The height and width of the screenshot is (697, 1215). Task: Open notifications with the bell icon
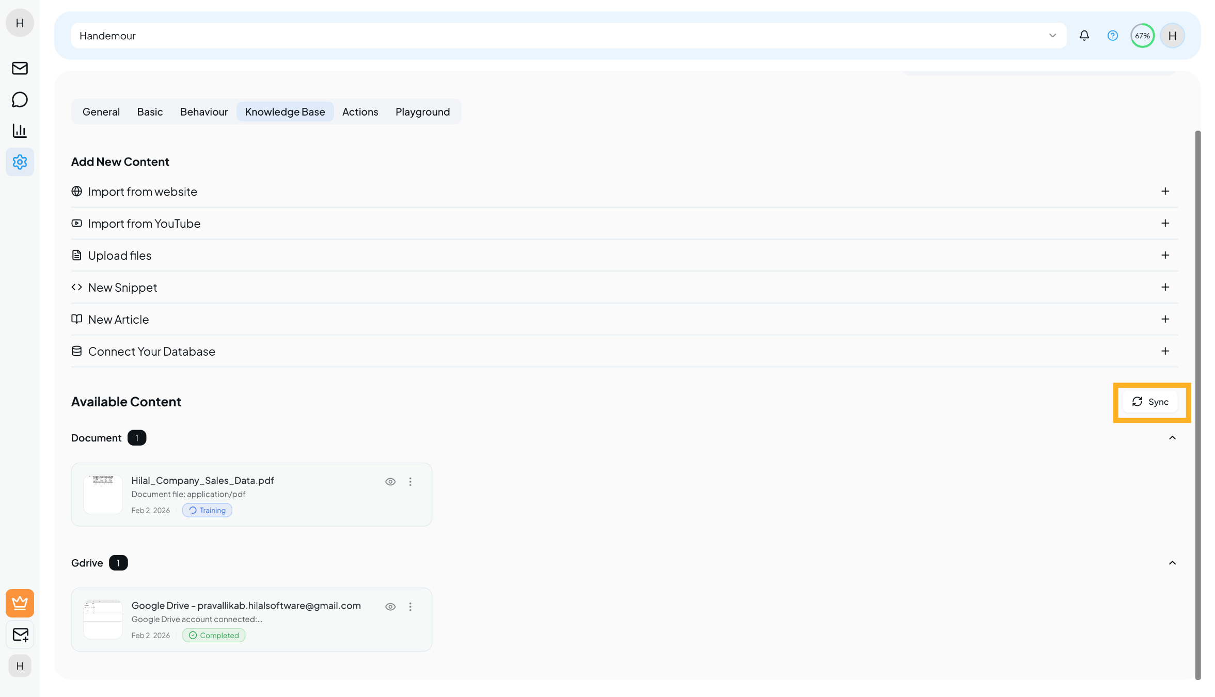(1084, 35)
